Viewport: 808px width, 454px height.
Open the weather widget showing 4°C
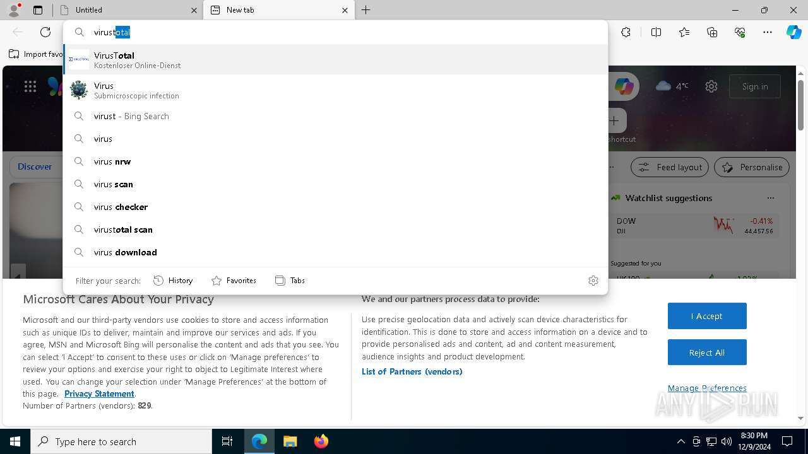click(x=672, y=86)
